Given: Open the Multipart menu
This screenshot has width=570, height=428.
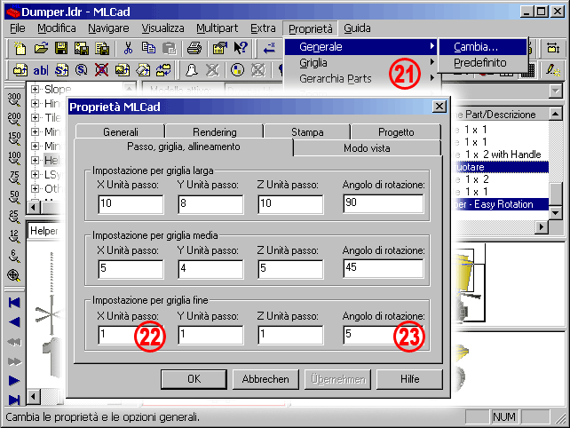Looking at the screenshot, I should pos(217,28).
